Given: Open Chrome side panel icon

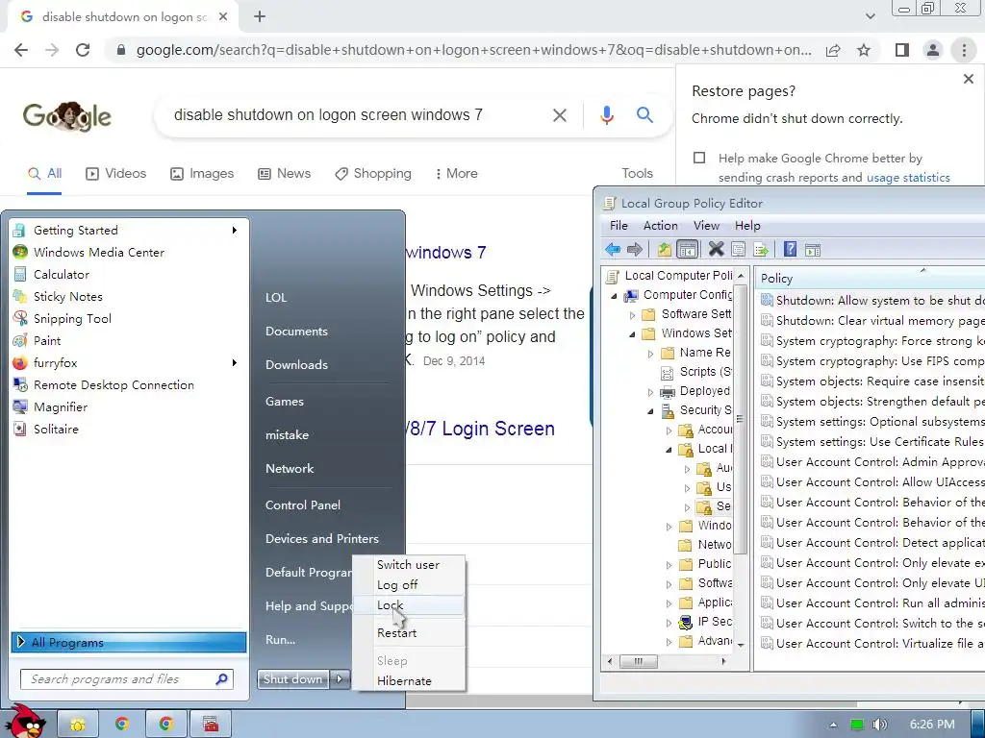Looking at the screenshot, I should [902, 50].
